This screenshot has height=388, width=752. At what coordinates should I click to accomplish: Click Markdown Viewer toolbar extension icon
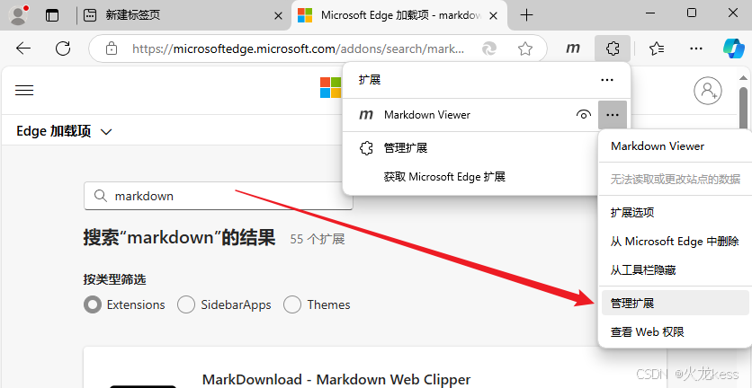pos(573,48)
